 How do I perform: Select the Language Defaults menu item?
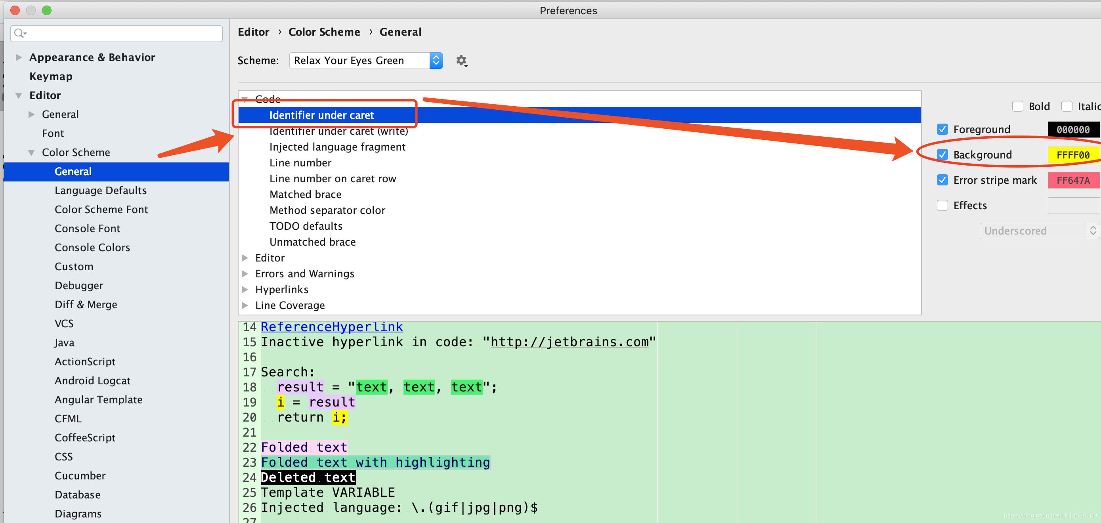coord(100,189)
